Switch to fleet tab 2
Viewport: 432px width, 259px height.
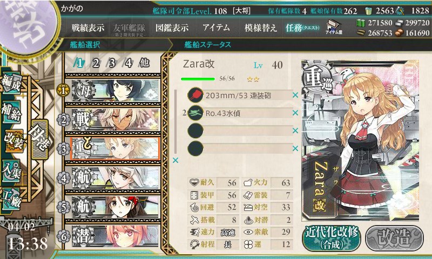96,63
